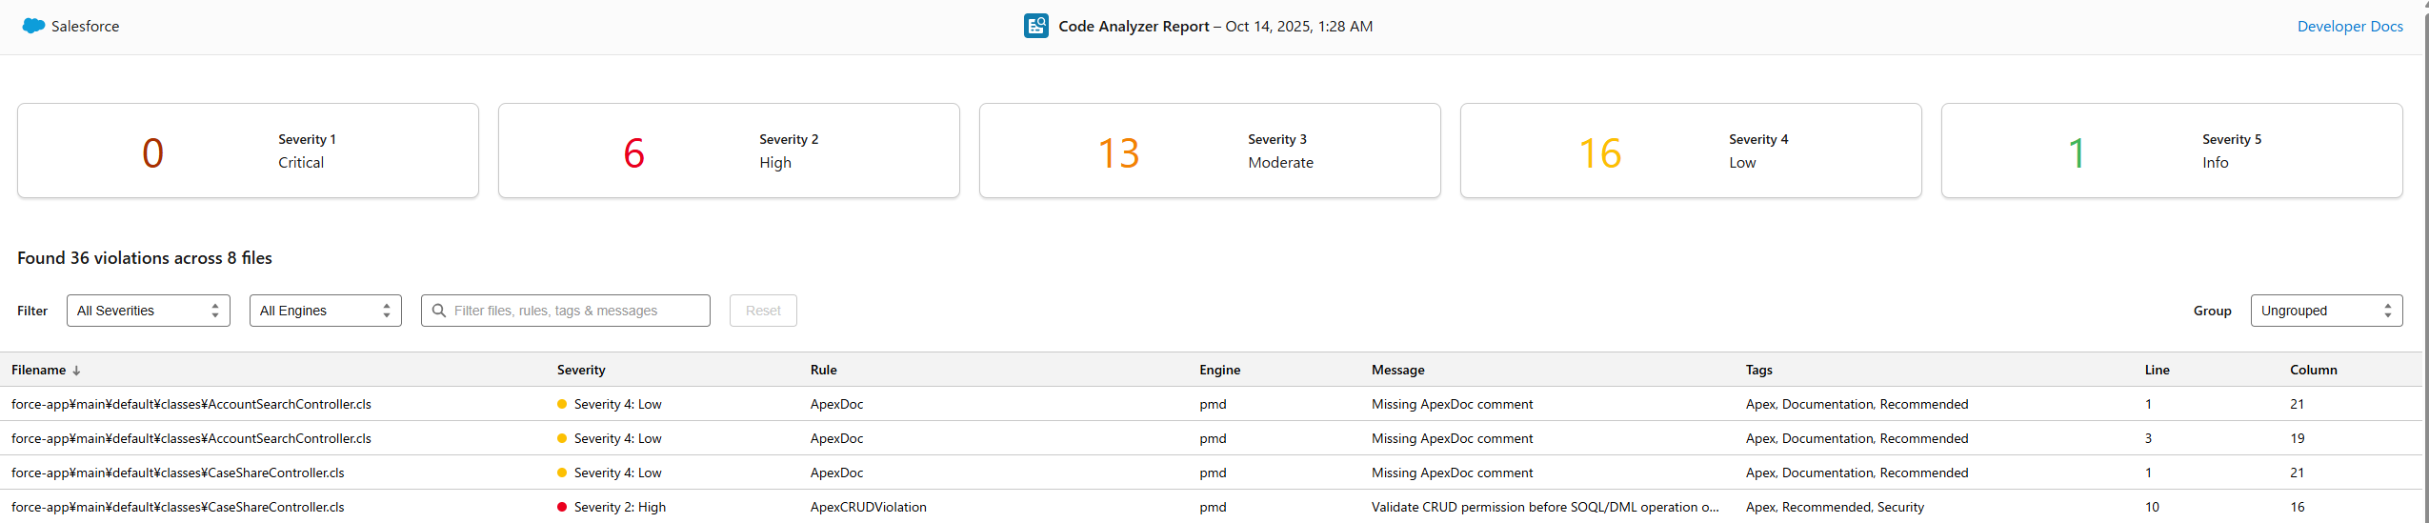
Task: Open the All Severities dropdown
Action: point(149,311)
